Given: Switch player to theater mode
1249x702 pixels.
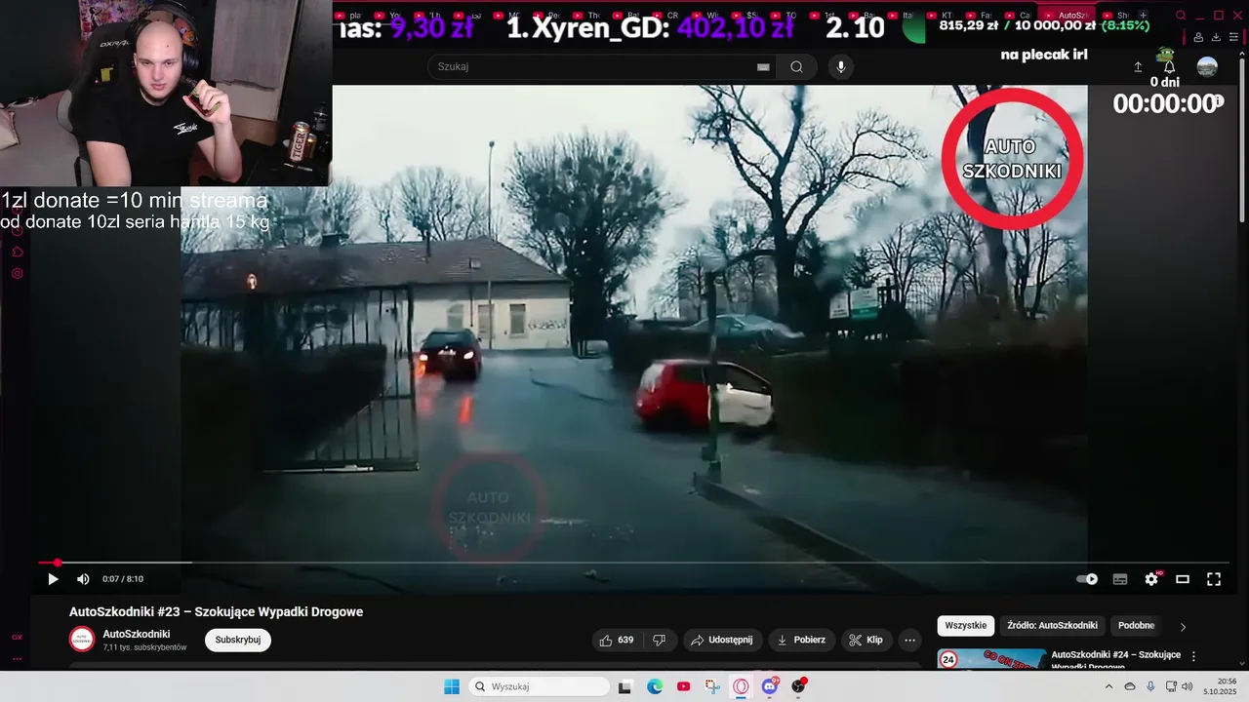Looking at the screenshot, I should [x=1183, y=579].
